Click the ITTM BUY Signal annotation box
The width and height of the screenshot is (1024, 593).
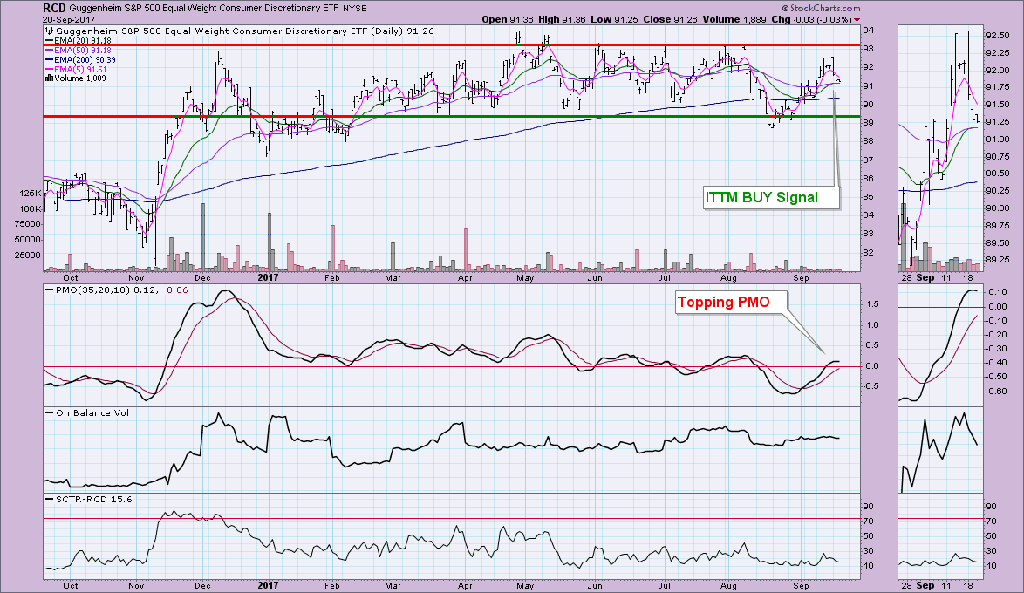pyautogui.click(x=770, y=197)
